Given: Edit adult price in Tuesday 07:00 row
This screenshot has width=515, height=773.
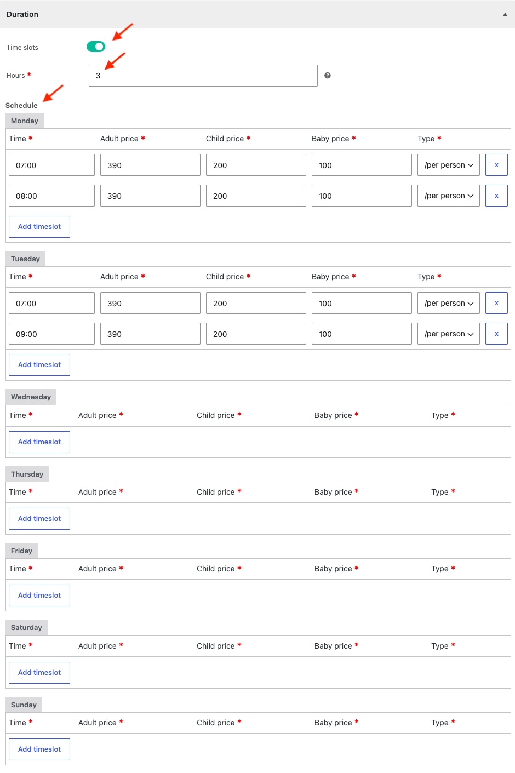Looking at the screenshot, I should 150,303.
